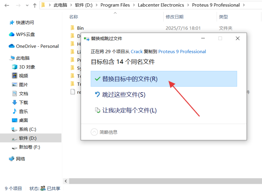Open 图片 folder in sidebar
This screenshot has width=262, height=192.
23,85
